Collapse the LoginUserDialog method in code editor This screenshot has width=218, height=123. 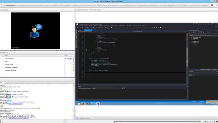[84, 70]
